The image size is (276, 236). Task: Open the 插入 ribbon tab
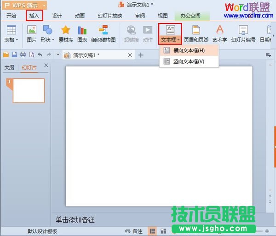(34, 16)
